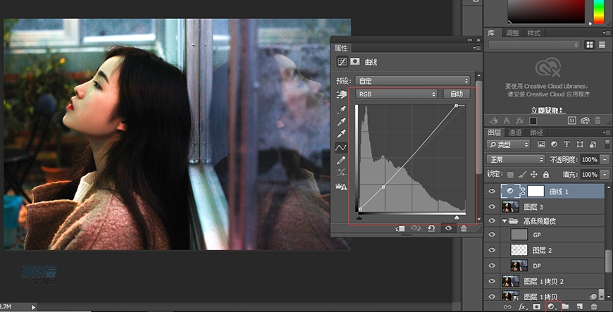Switch to the 通道 tab
The width and height of the screenshot is (613, 312).
coord(515,132)
